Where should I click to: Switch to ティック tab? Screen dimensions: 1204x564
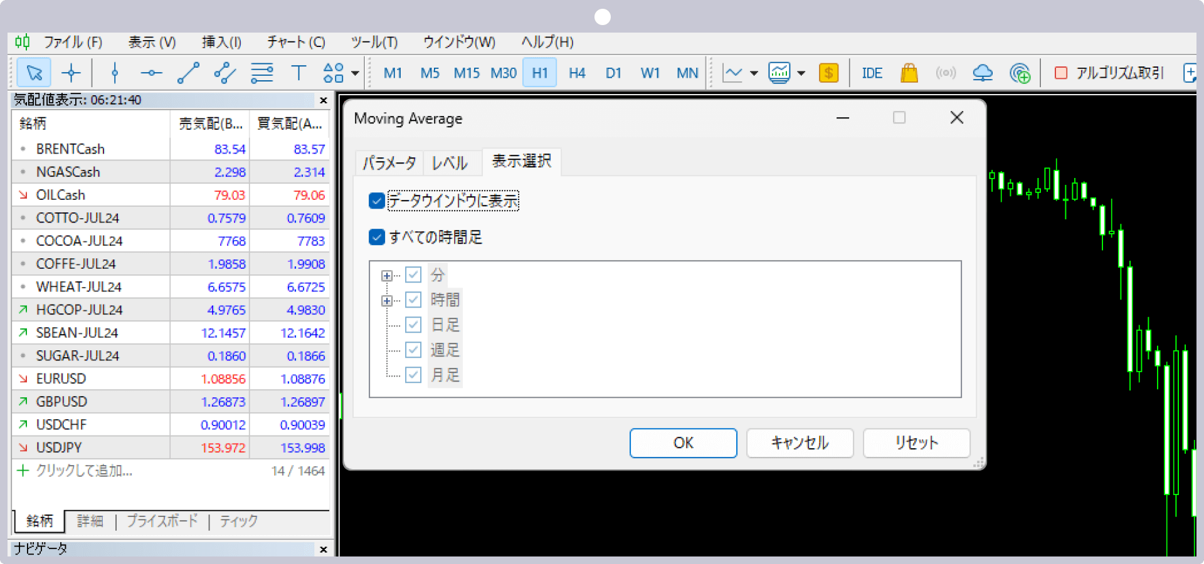pyautogui.click(x=238, y=521)
